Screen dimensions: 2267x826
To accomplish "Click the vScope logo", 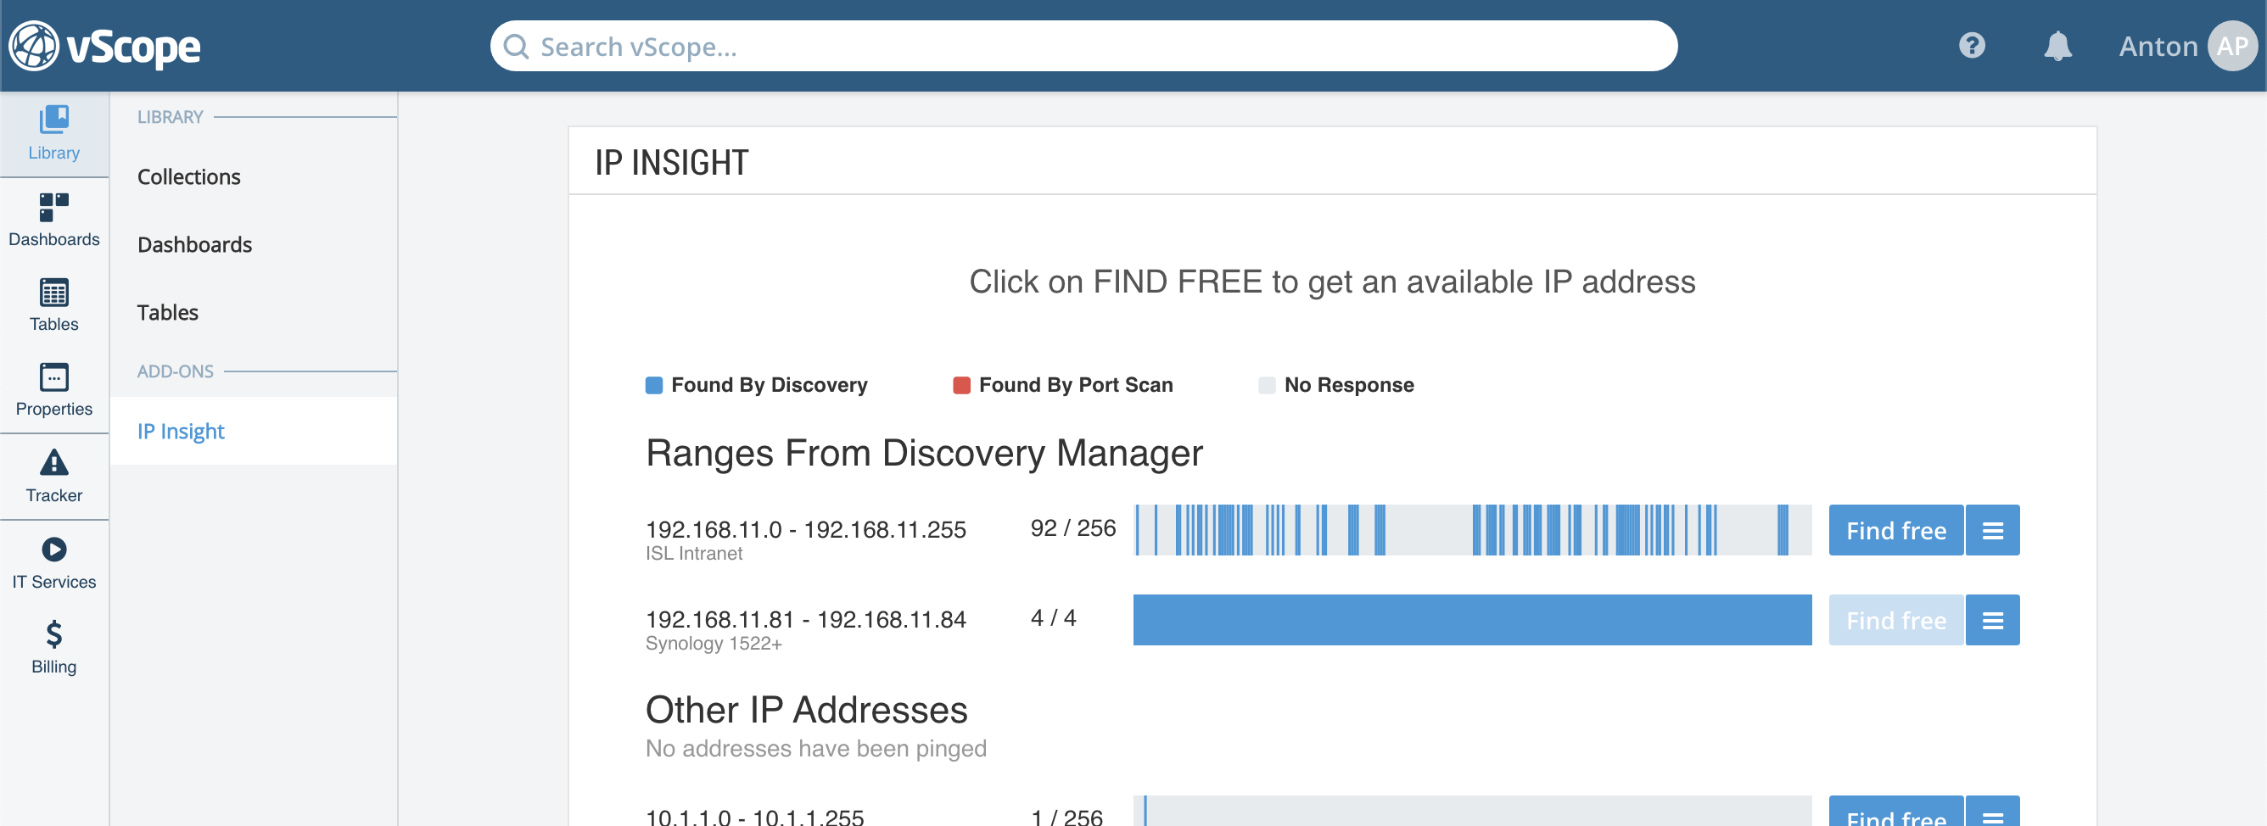I will tap(104, 46).
